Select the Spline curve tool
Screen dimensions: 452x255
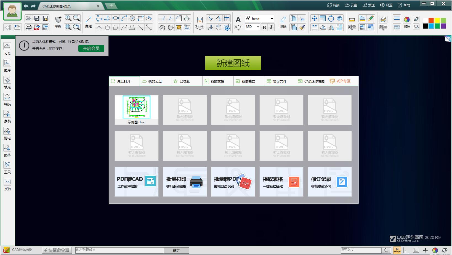point(124,27)
